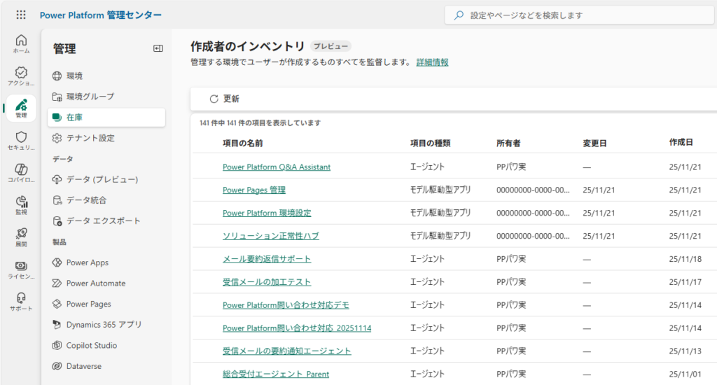
Task: Click the ライセンス icon in rail
Action: coord(21,269)
